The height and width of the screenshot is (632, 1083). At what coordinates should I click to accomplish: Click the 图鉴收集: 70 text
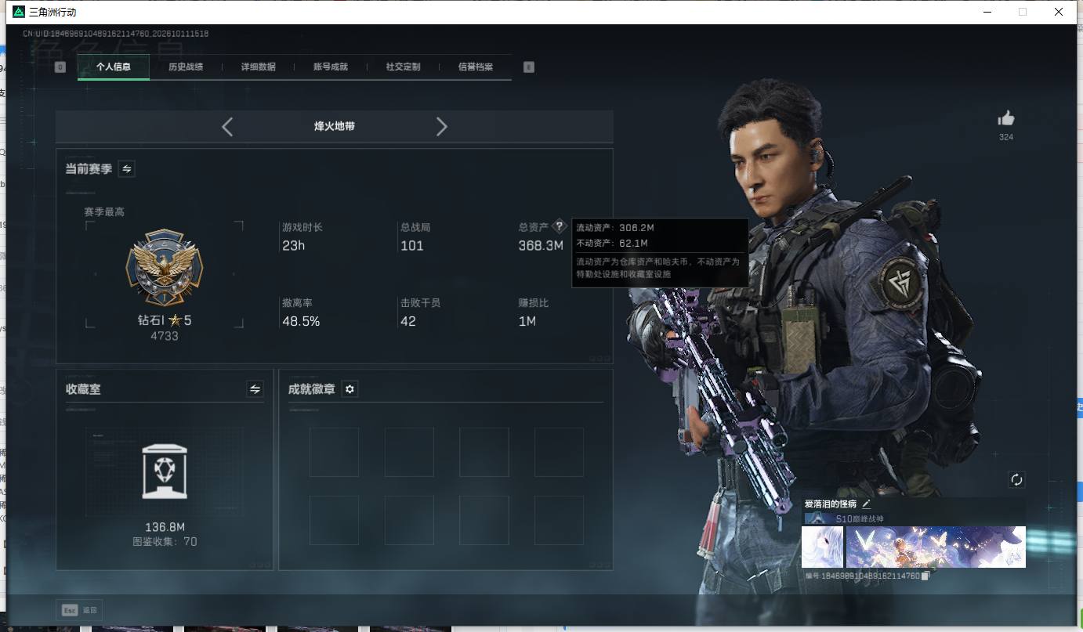point(165,541)
